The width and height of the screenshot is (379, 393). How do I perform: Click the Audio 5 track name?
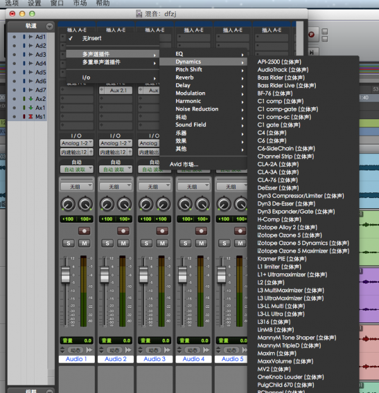pos(232,359)
